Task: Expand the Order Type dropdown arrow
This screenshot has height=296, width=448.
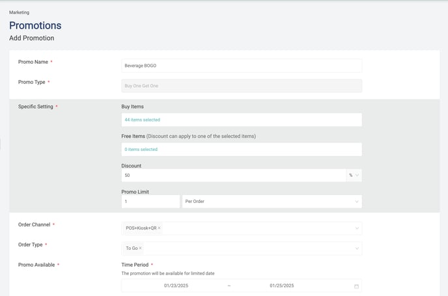Action: point(356,249)
